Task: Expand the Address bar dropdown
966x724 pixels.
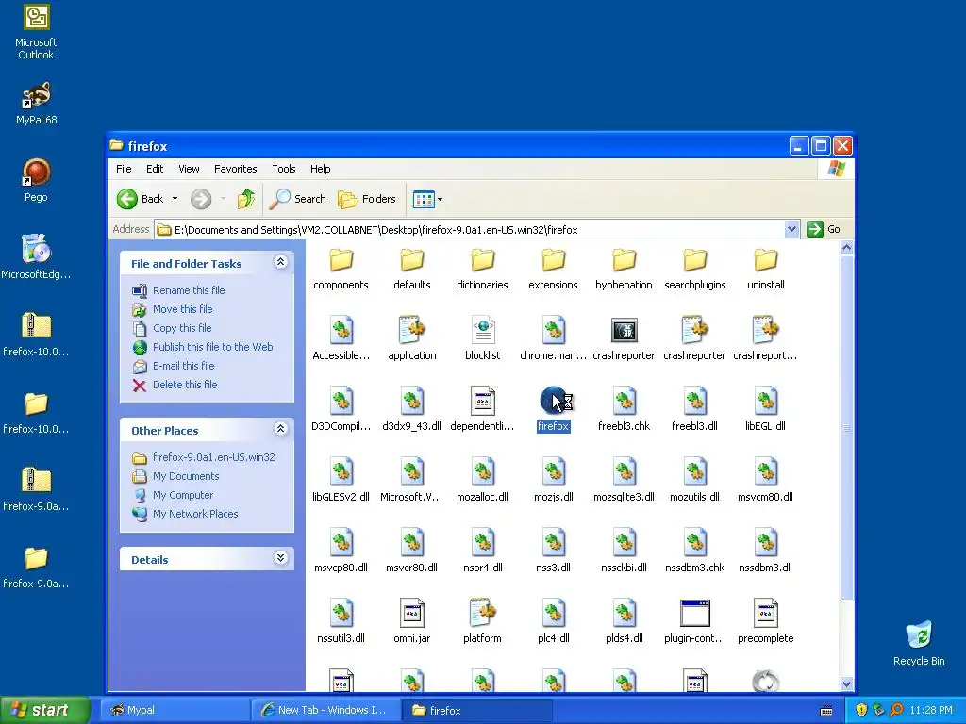Action: click(x=791, y=230)
